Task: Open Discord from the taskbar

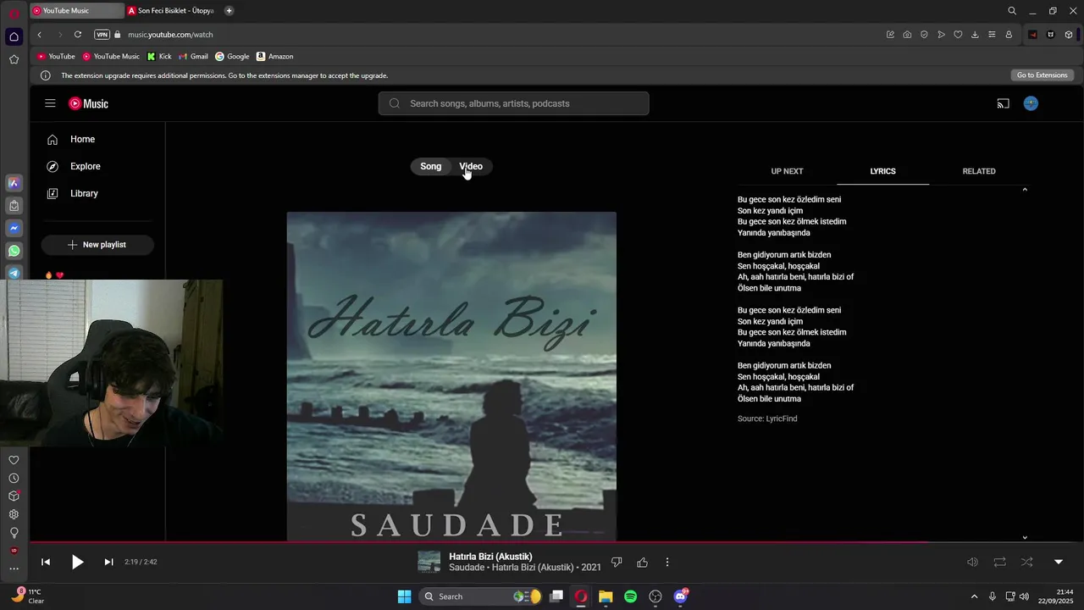Action: point(680,596)
